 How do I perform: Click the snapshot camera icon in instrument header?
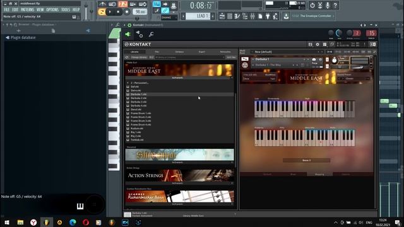coord(314,59)
